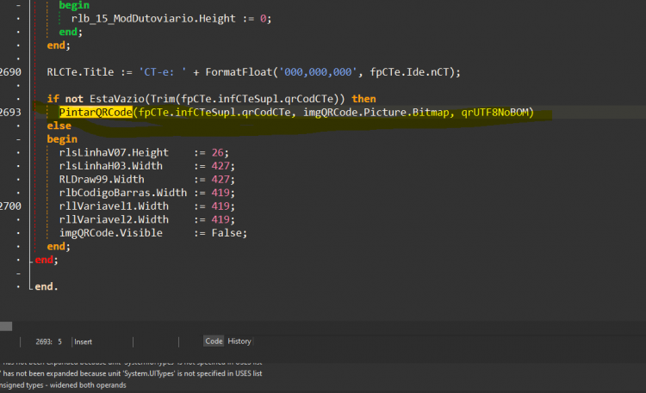This screenshot has width=646, height=393.
Task: Click fpCTe.Ide.nCT argument
Action: pyautogui.click(x=409, y=72)
